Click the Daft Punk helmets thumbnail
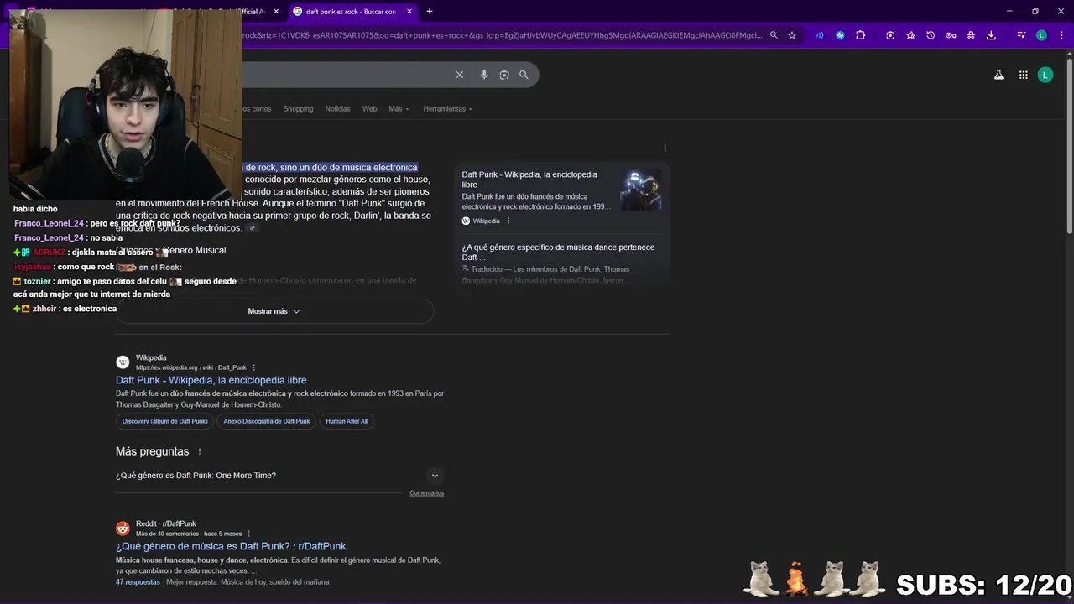Screen dimensions: 1074x604 (641, 190)
